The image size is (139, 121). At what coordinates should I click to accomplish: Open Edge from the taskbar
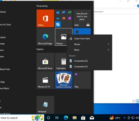tap(66, 118)
